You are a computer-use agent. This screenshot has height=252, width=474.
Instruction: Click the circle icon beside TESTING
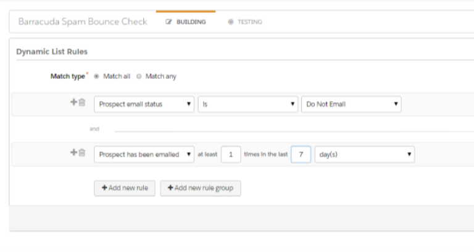(231, 22)
